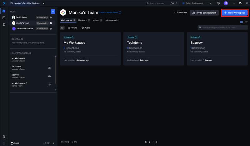Image resolution: width=250 pixels, height=146 pixels.
Task: Click the shared icon on Techdome recent workspace
Action: pos(50,68)
